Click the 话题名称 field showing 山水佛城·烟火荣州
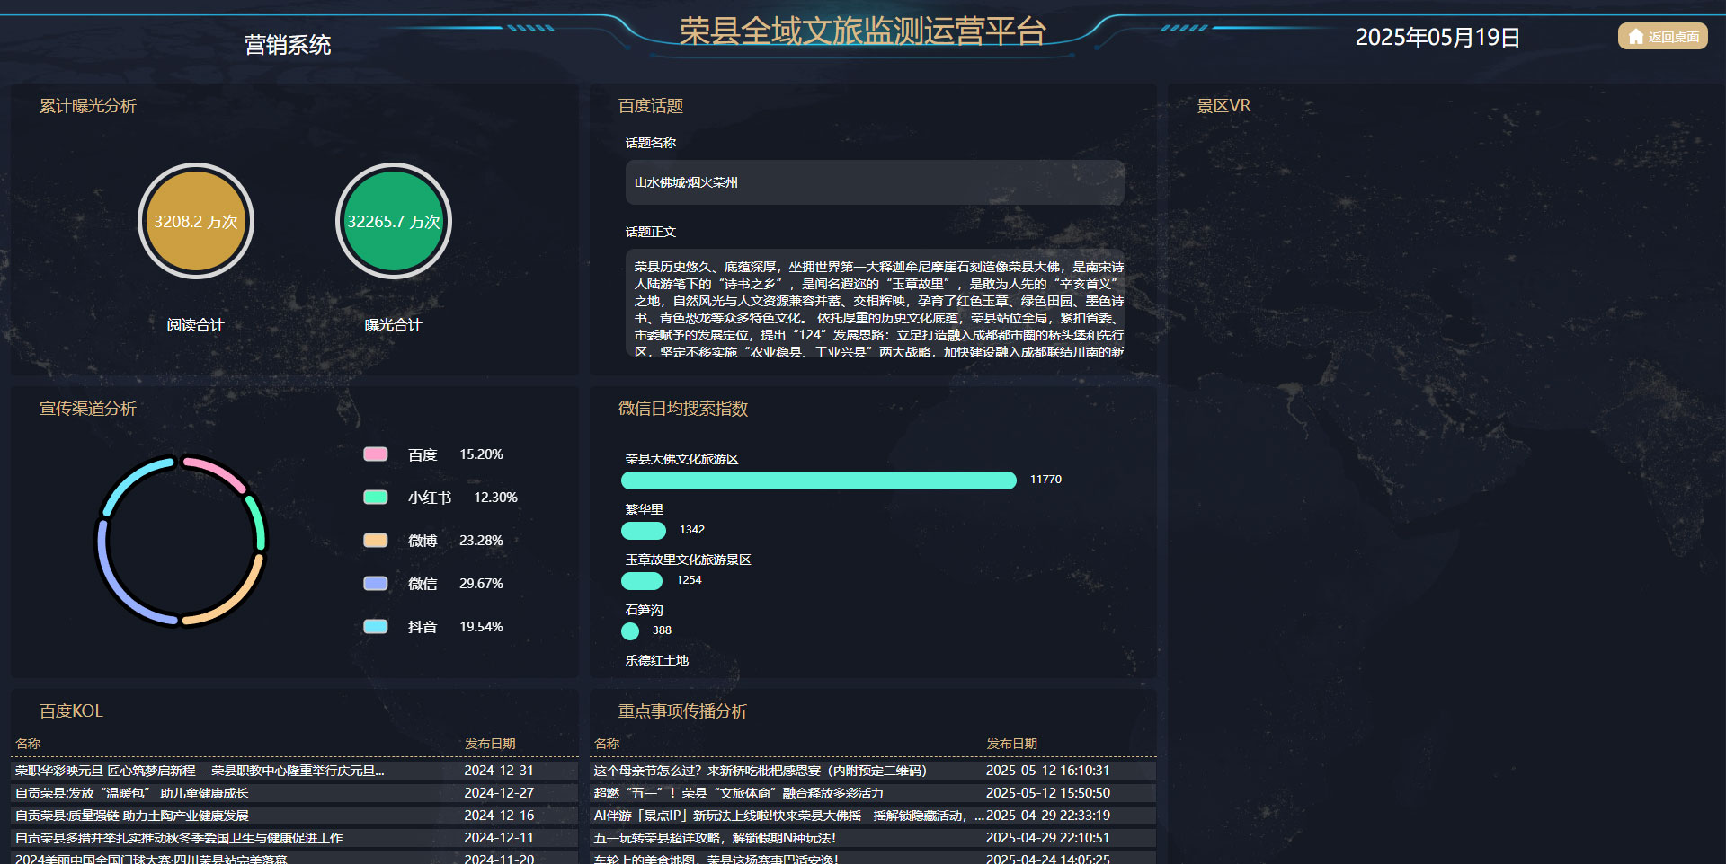Viewport: 1726px width, 864px height. coord(874,181)
